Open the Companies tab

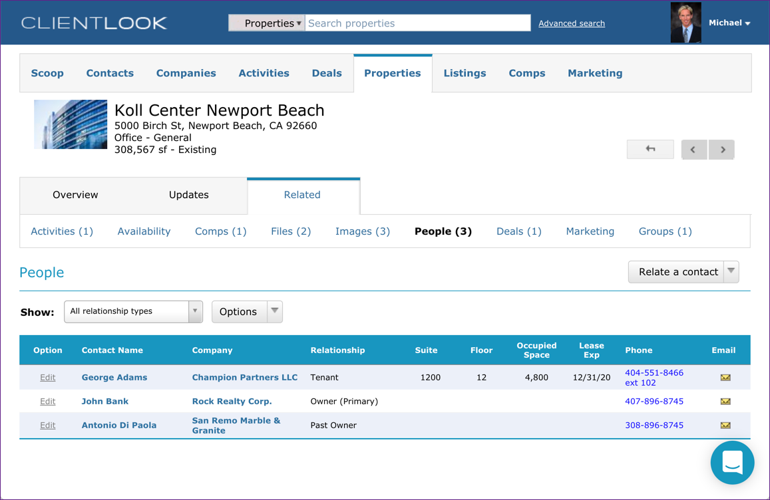click(186, 73)
